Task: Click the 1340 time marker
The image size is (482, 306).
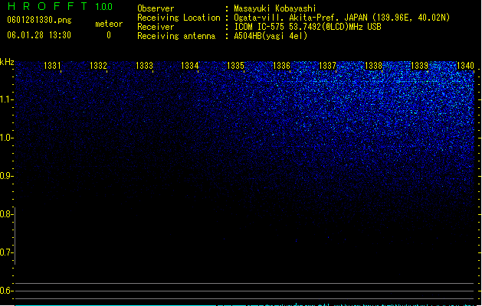Action: point(465,66)
